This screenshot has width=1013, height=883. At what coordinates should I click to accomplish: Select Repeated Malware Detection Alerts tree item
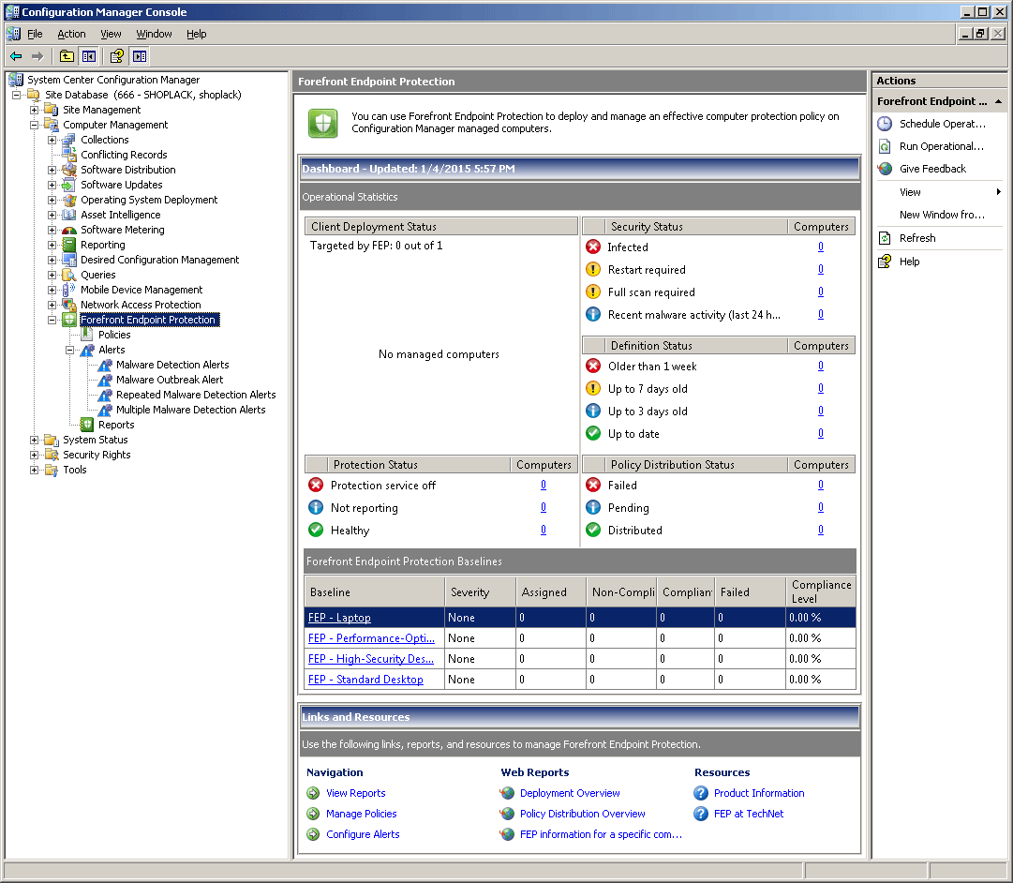click(x=196, y=395)
